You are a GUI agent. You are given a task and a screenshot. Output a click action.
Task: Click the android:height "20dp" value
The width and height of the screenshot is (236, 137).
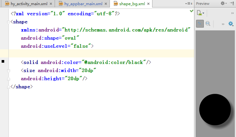73,79
